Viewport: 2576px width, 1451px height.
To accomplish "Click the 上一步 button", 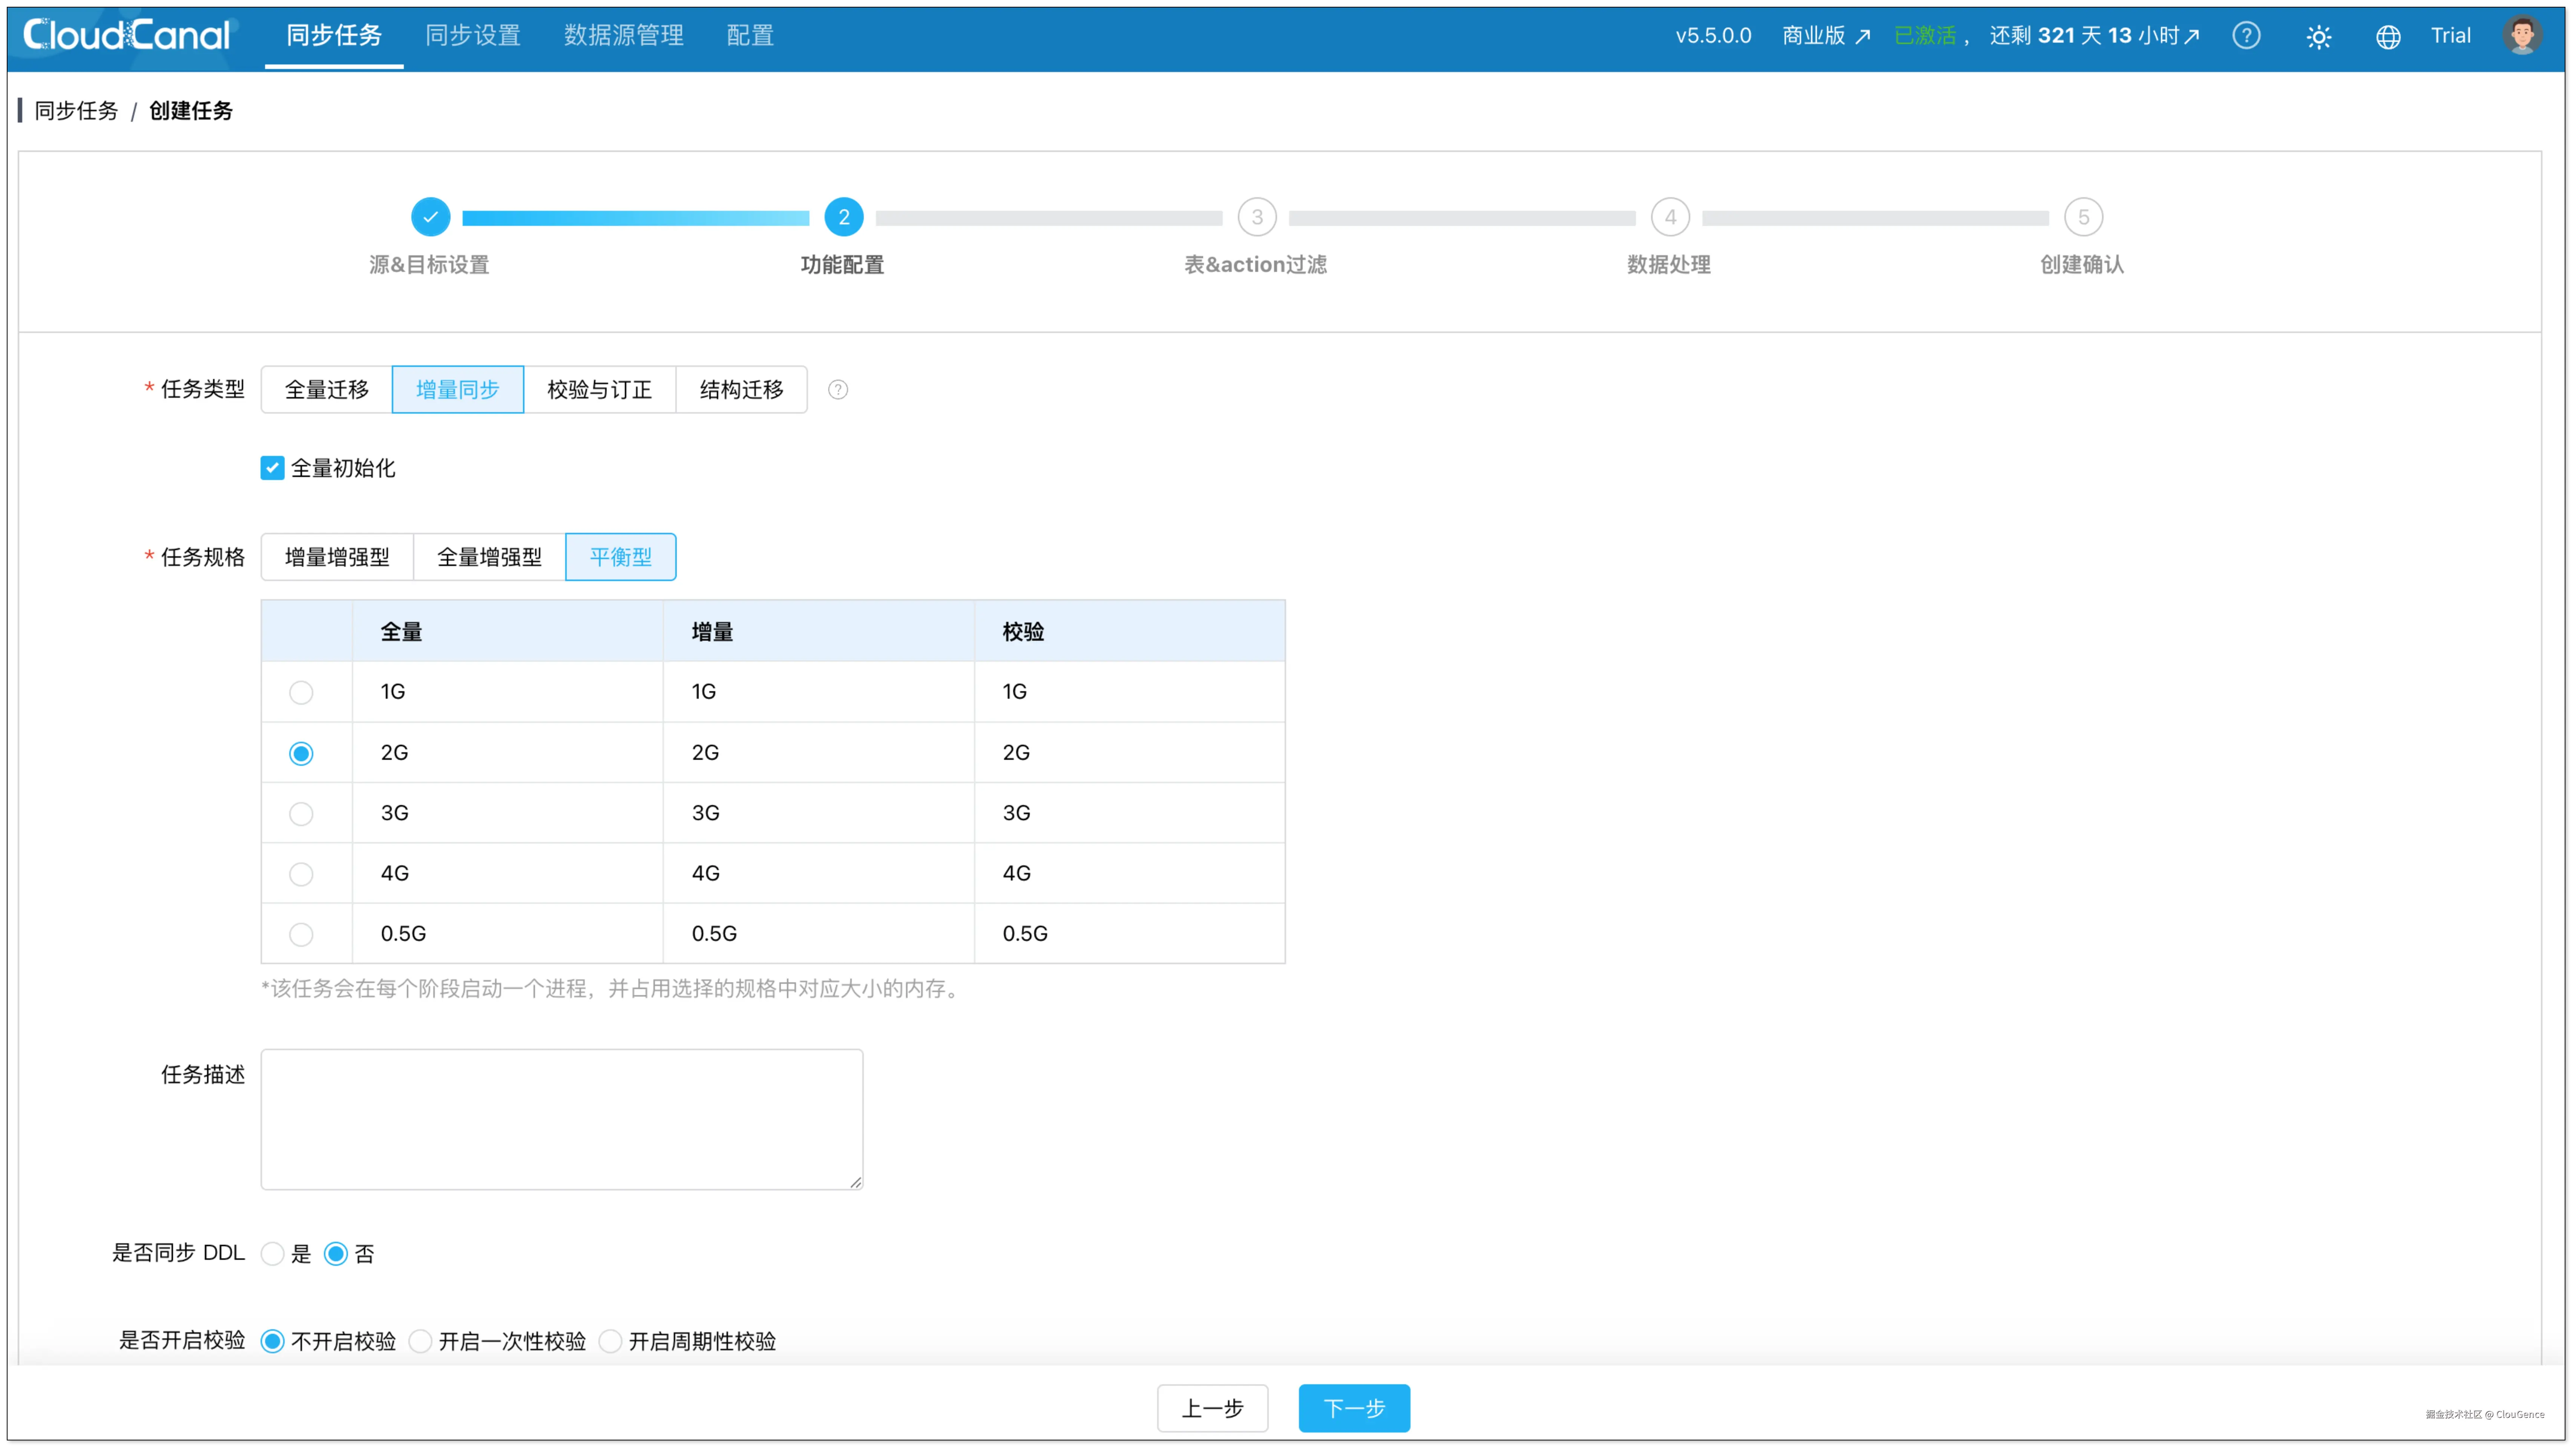I will pyautogui.click(x=1212, y=1408).
